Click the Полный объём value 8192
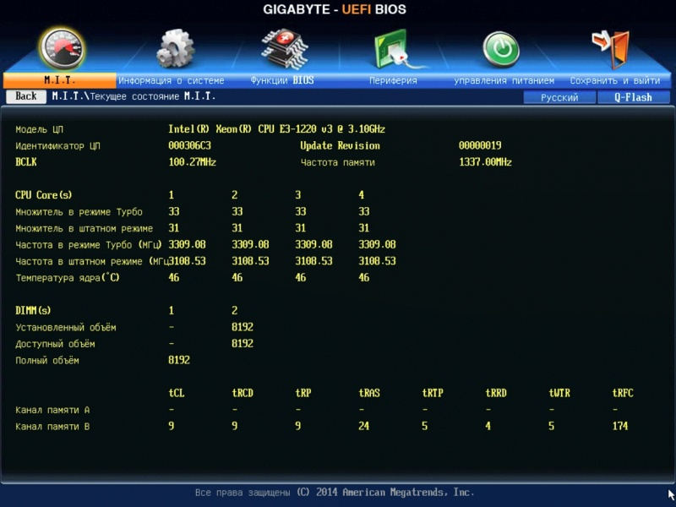 179,360
